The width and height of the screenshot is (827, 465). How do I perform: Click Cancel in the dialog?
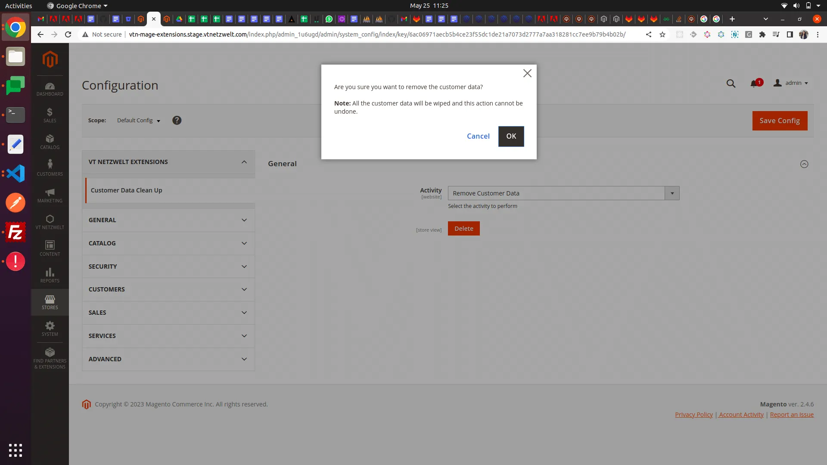[x=478, y=136]
